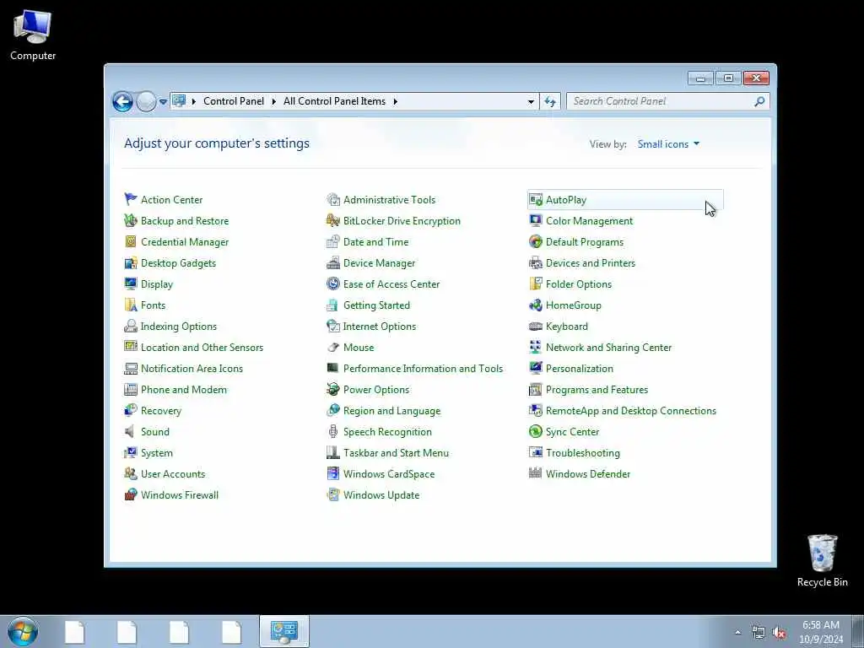Click the Fonts folder icon
This screenshot has height=648, width=864.
(131, 305)
